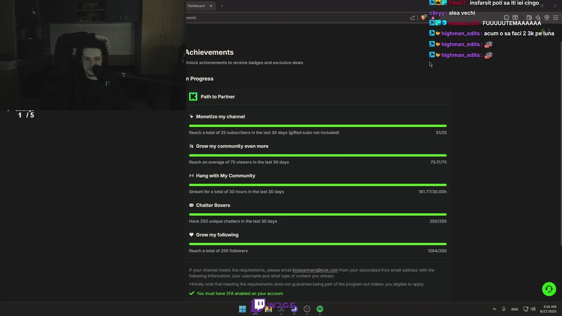Open the Leo AI sparkle icon
This screenshot has width=562, height=316.
click(538, 18)
